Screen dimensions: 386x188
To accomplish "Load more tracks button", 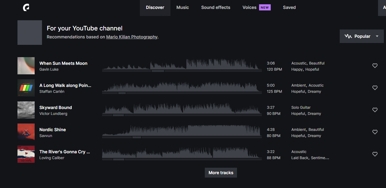I will [x=221, y=173].
